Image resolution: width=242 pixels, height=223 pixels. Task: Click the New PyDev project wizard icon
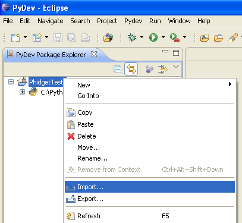pyautogui.click(x=108, y=37)
